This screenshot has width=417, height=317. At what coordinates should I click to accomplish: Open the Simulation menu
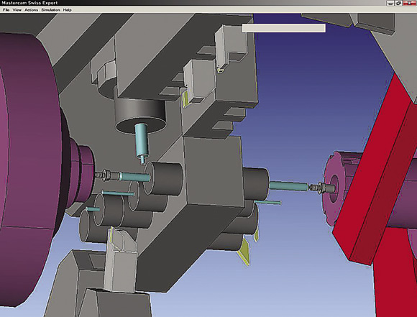point(50,10)
